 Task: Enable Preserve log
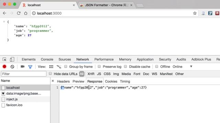pos(99,67)
